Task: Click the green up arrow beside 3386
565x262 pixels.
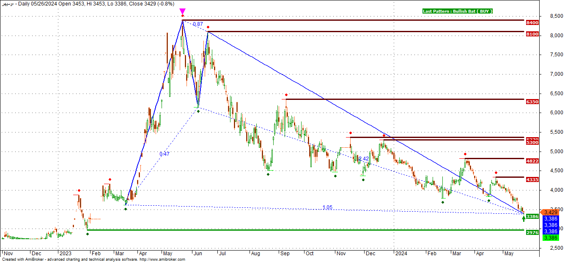Action: 524,218
